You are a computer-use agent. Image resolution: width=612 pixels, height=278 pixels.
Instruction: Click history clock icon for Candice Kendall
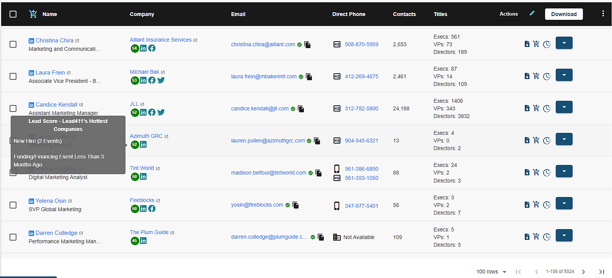point(547,108)
